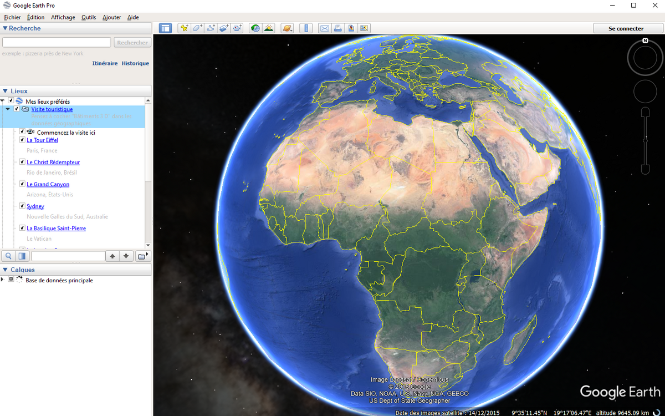
Task: Open the planet switcher dropdown
Action: (x=287, y=28)
